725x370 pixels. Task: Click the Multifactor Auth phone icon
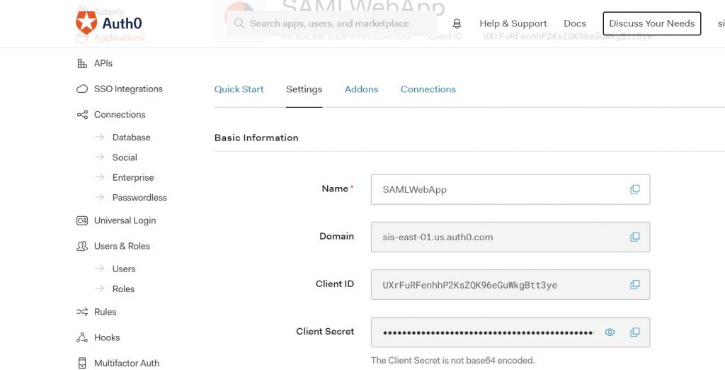point(82,363)
